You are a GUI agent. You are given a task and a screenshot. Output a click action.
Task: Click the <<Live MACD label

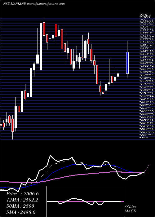pyautogui.click(x=131, y=209)
